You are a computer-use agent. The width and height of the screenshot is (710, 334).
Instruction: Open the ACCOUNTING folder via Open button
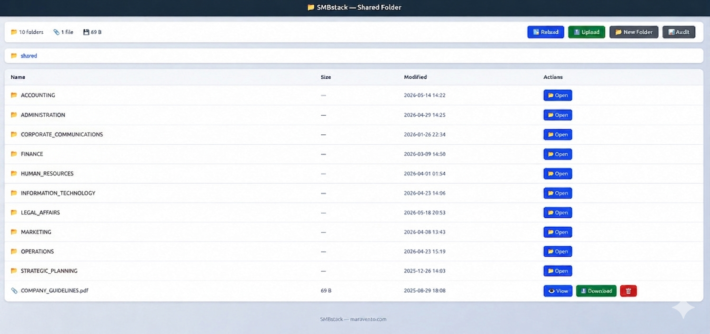click(x=558, y=95)
